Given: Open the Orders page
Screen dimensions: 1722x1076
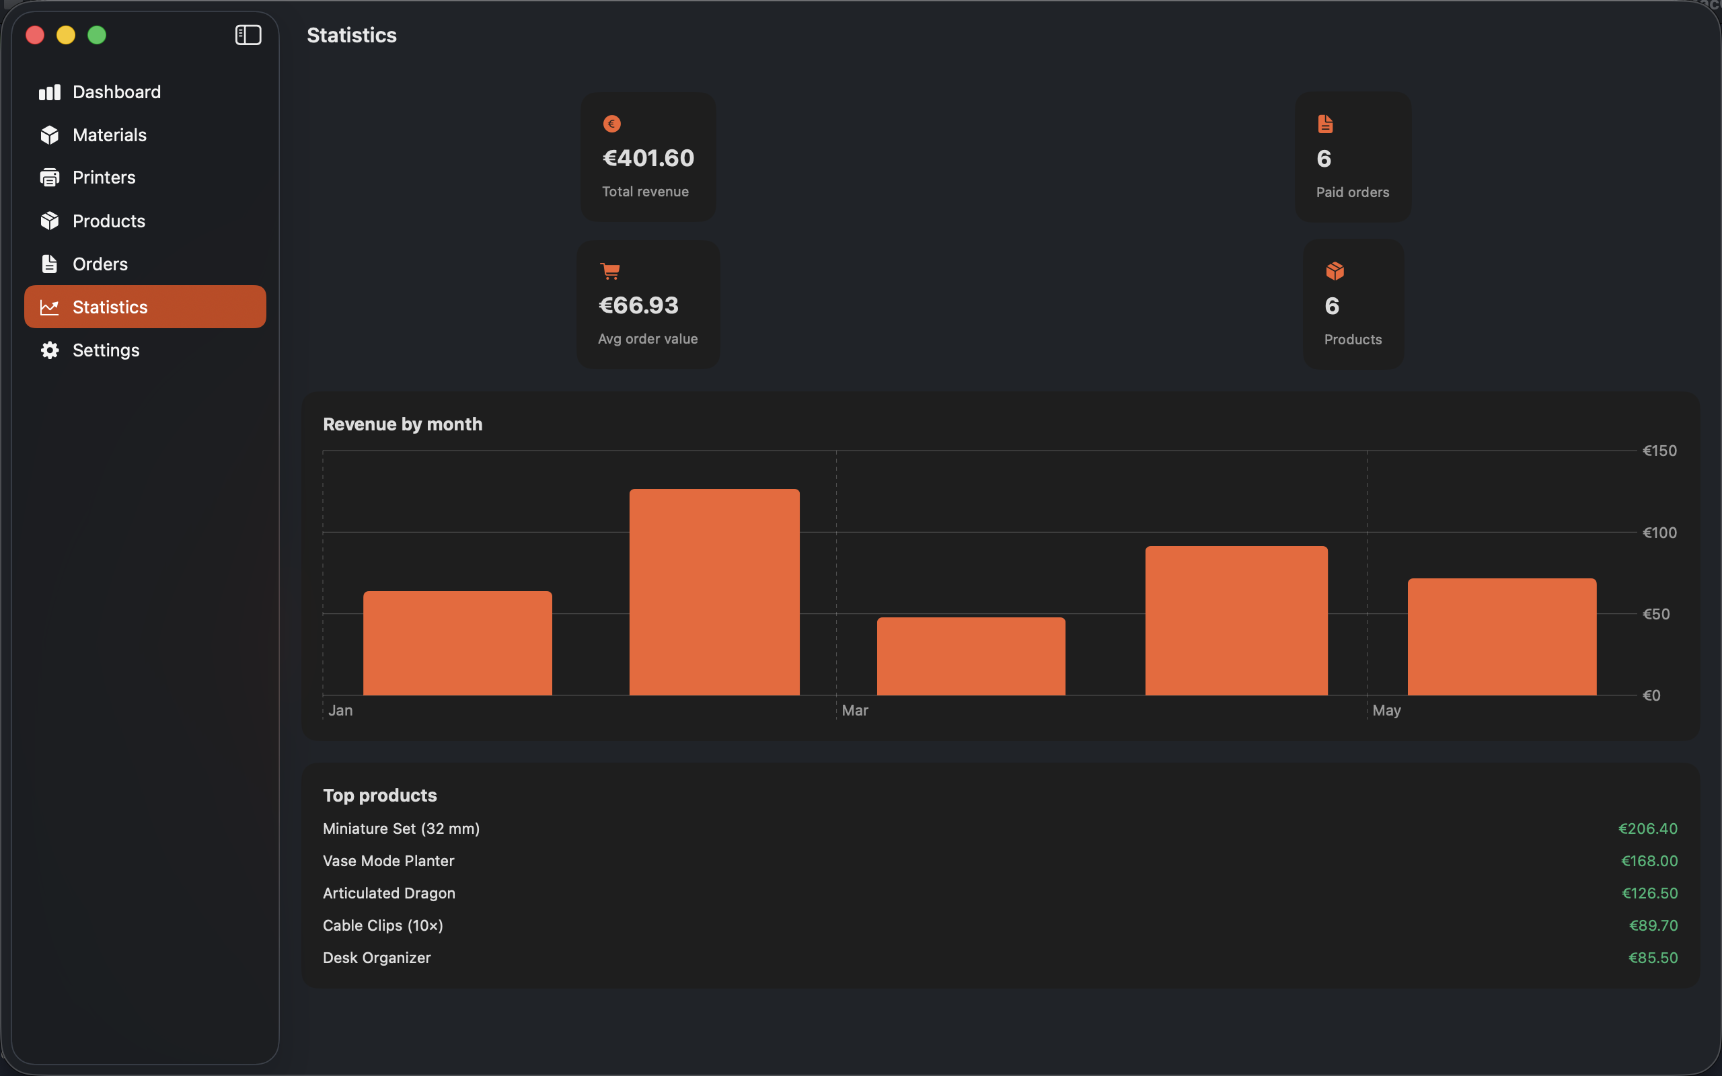Looking at the screenshot, I should 145,264.
